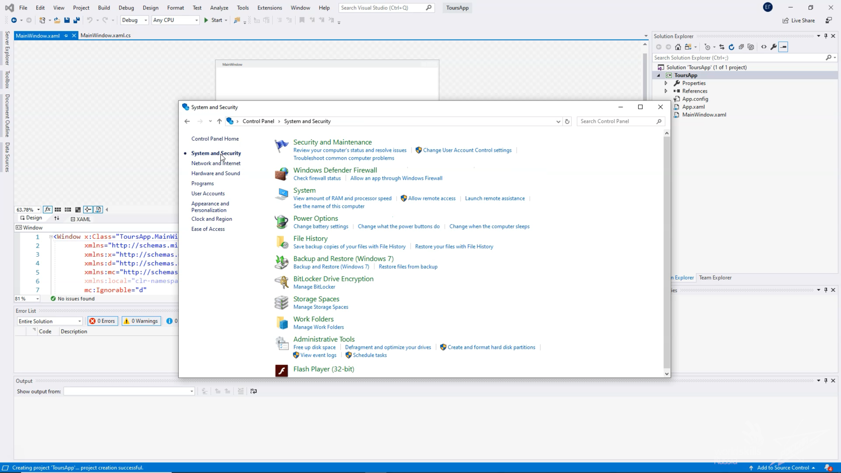Open the Start button dropdown arrow
841x473 pixels.
pos(226,20)
